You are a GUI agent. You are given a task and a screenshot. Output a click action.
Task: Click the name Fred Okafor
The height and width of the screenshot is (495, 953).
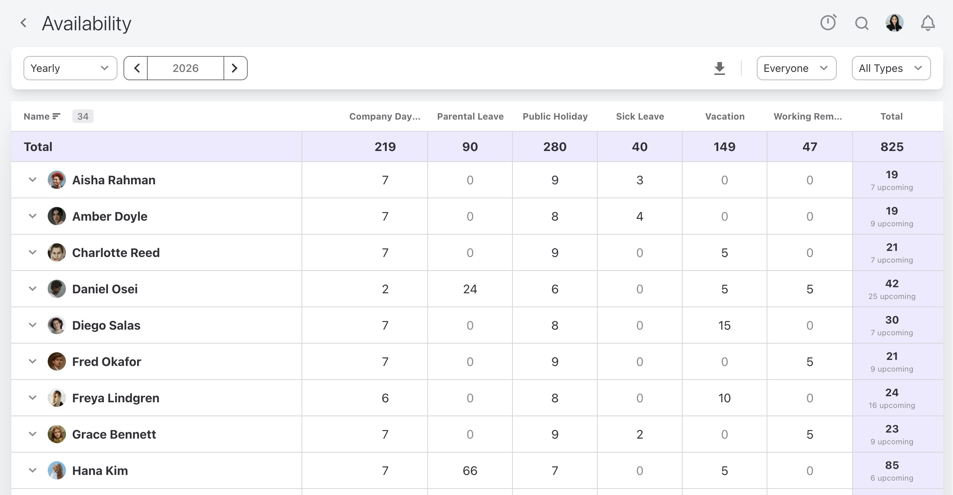pos(106,361)
